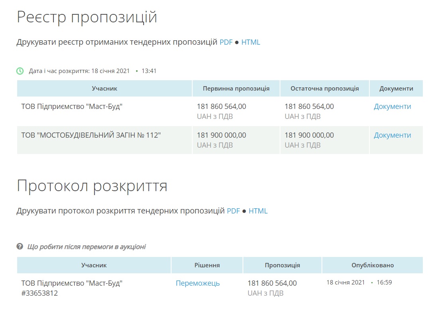Click the 'Первинна пропозиція' column header
436x314 pixels.
pyautogui.click(x=236, y=89)
